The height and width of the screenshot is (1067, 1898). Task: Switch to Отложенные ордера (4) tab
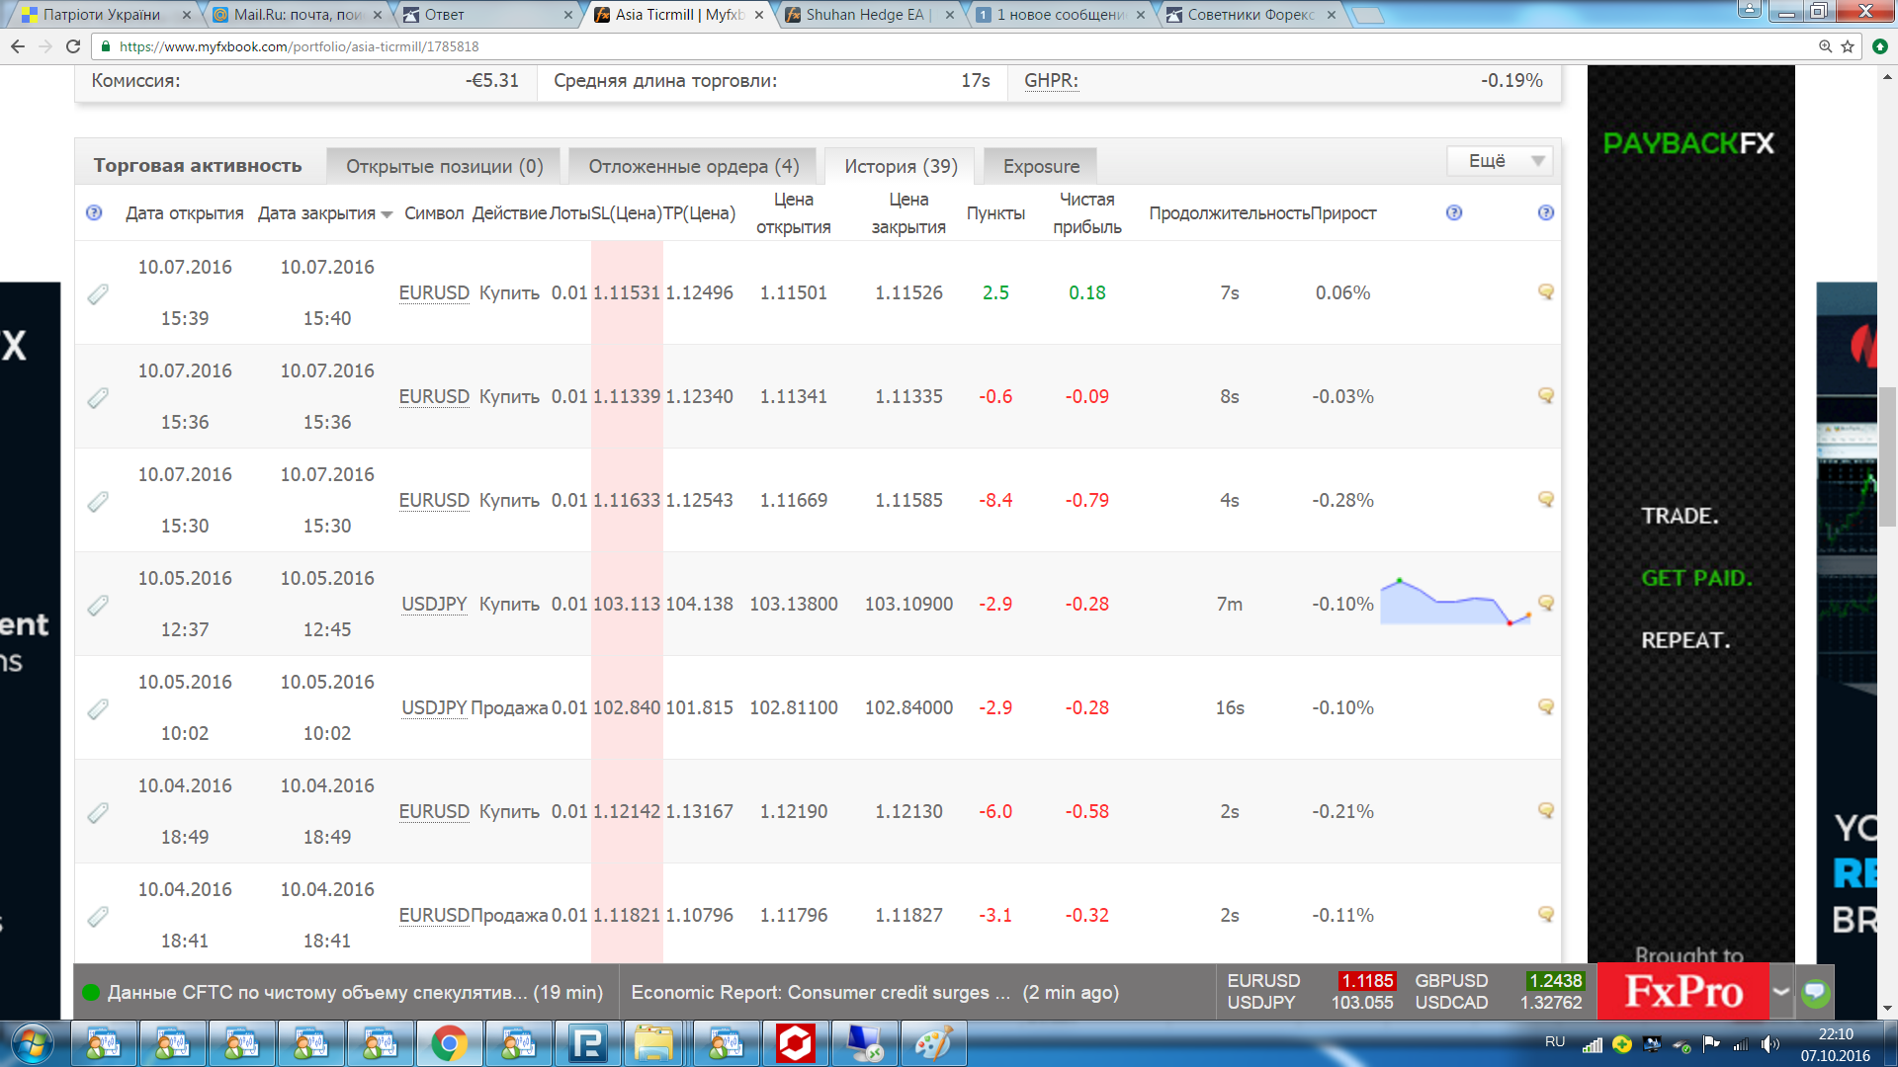(694, 166)
